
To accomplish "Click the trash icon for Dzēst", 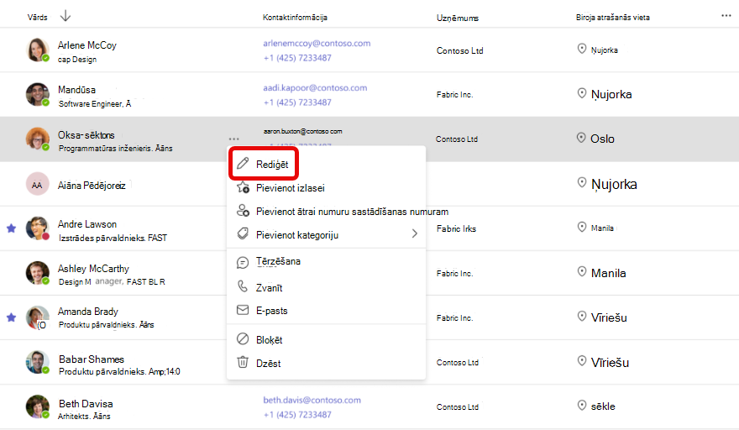I will tap(242, 362).
